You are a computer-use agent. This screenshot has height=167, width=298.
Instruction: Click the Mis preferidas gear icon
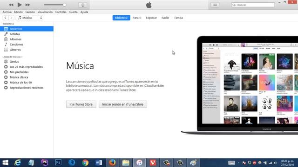tap(6, 72)
